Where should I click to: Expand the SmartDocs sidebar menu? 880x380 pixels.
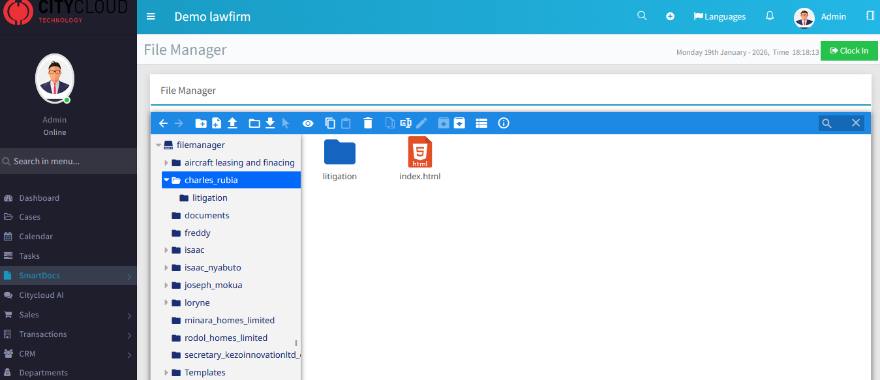(x=68, y=276)
